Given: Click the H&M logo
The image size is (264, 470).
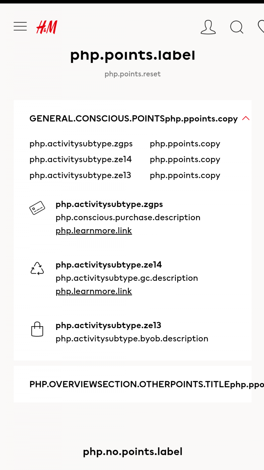Looking at the screenshot, I should [x=47, y=27].
